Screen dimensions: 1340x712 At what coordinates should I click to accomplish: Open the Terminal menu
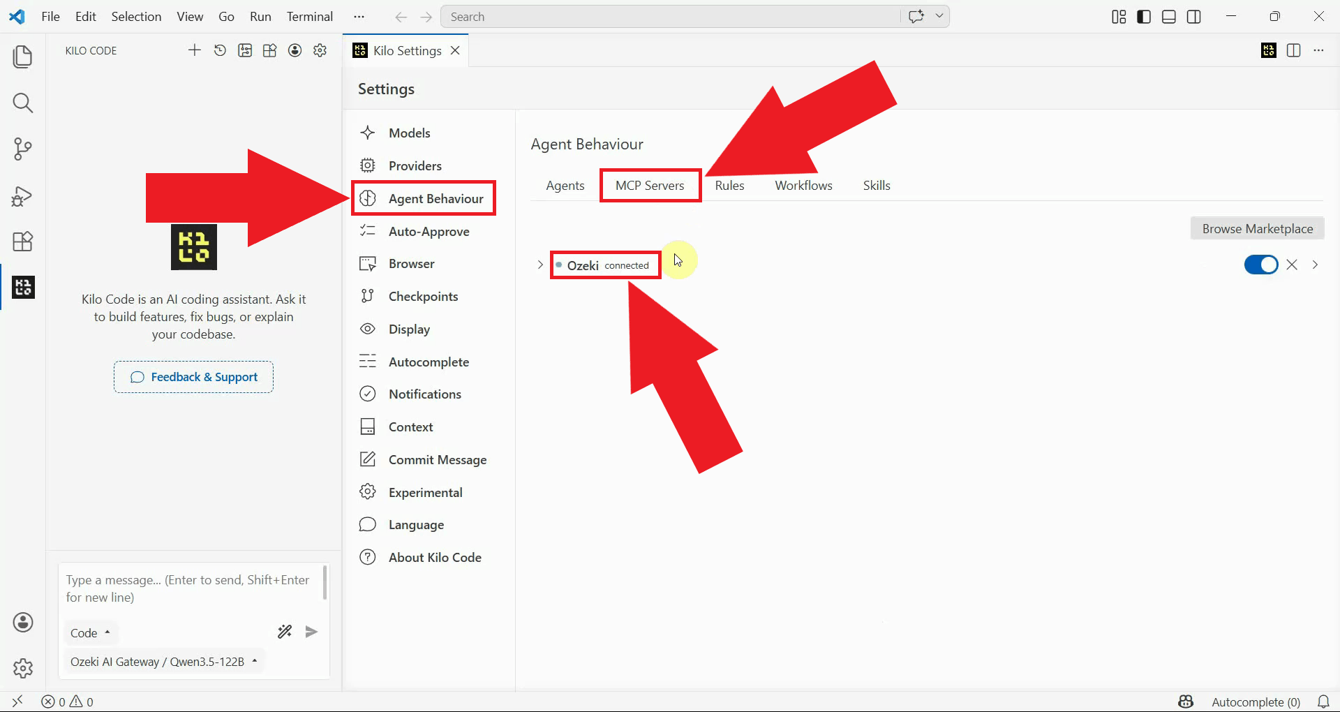(x=310, y=17)
